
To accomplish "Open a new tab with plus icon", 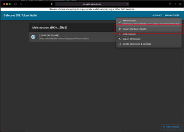I will click(x=175, y=4).
